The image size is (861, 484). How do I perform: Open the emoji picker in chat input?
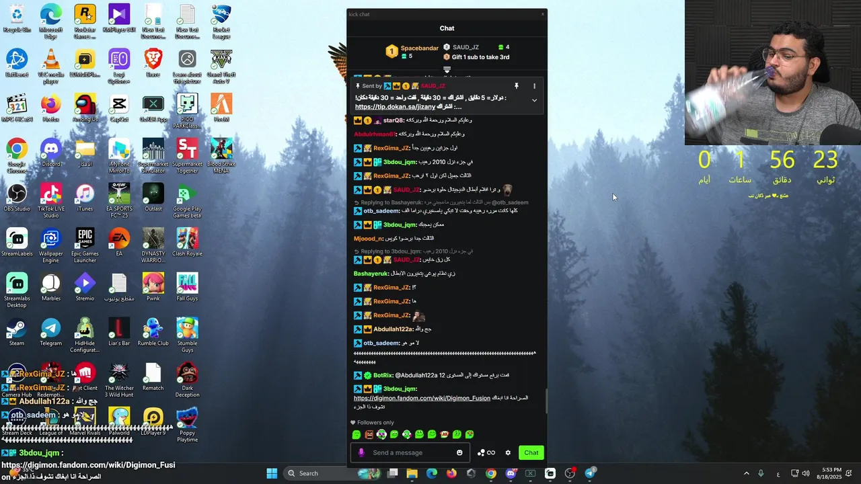click(x=460, y=452)
